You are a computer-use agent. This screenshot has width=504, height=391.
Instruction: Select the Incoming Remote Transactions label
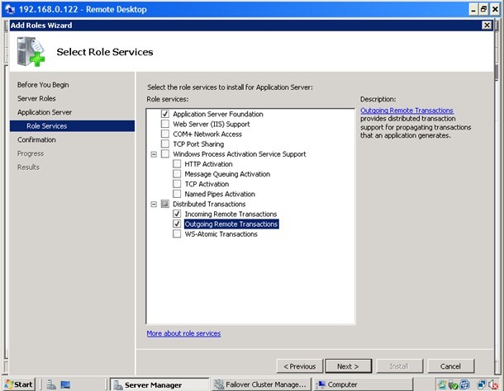coord(231,214)
